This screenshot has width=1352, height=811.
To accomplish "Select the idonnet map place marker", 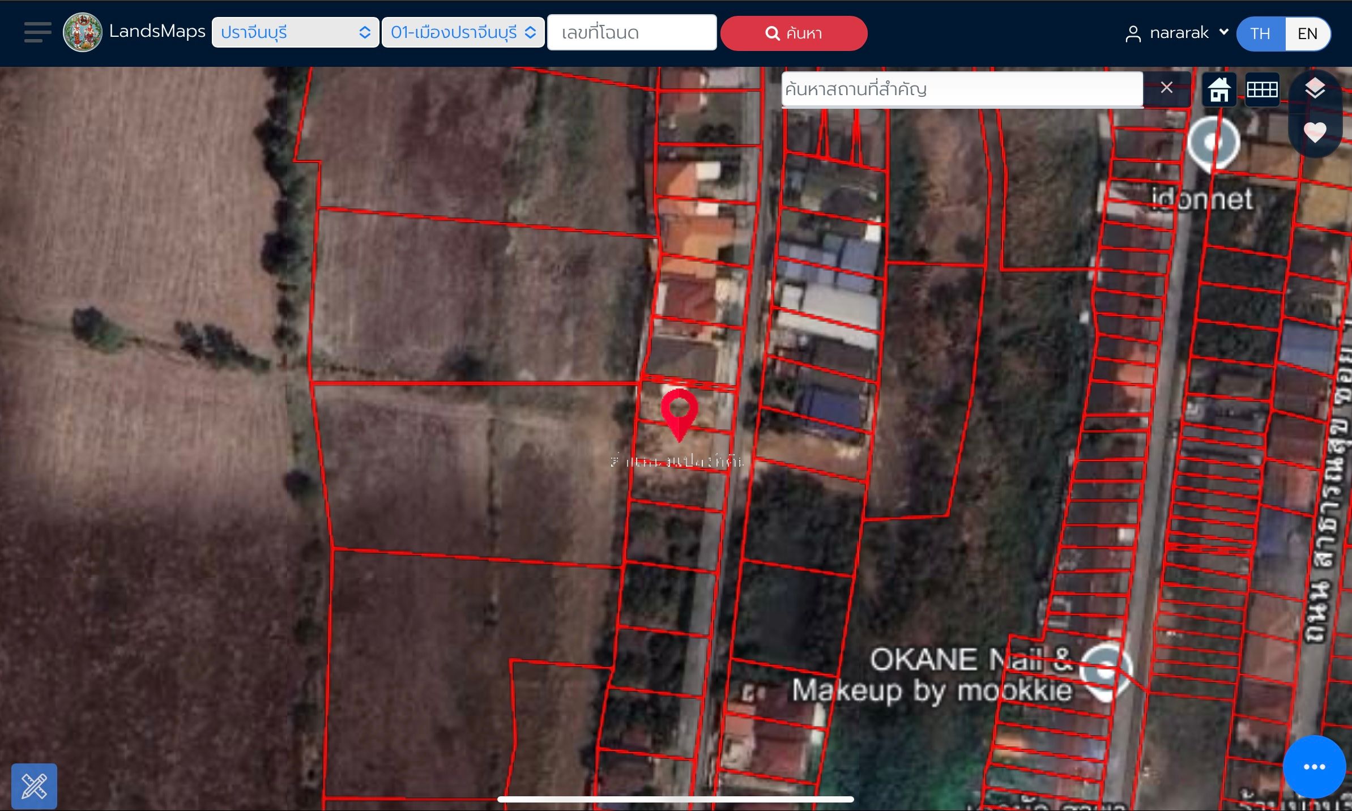I will (1213, 143).
